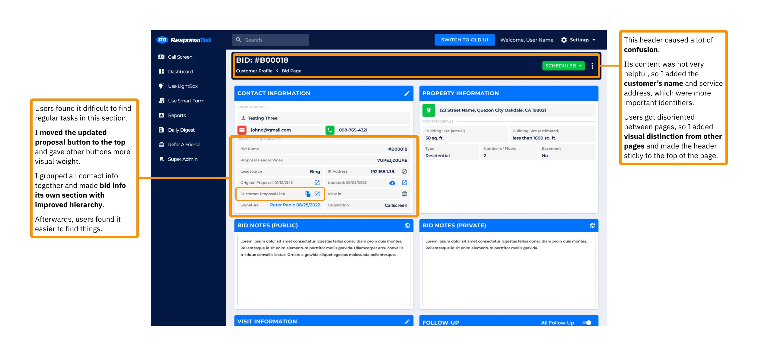Open the three-dot bid options menu
This screenshot has height=356, width=758.
coord(592,66)
